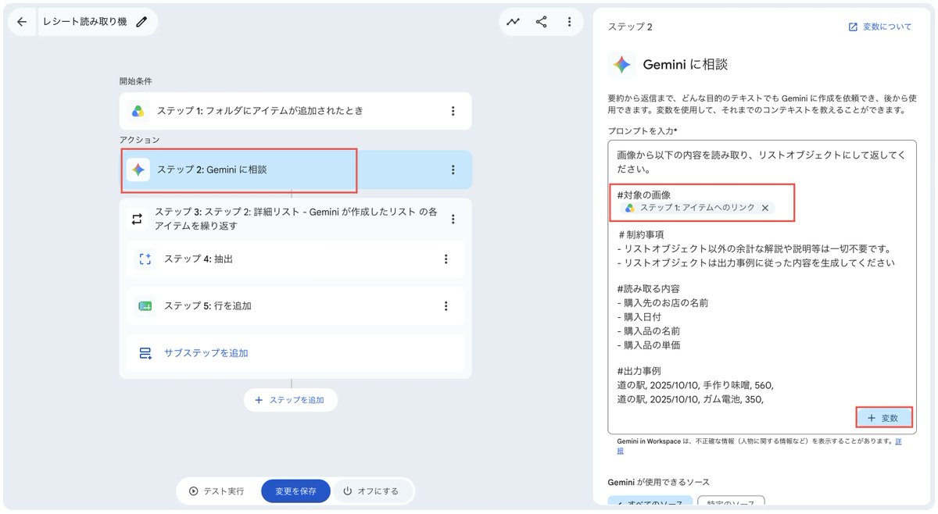
Task: Click inside the prompt text box
Action: pos(761,287)
